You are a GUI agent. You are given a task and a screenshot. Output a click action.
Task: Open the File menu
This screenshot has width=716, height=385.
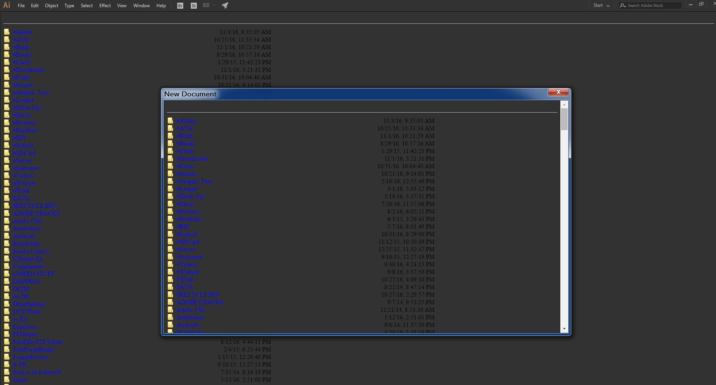coord(21,6)
